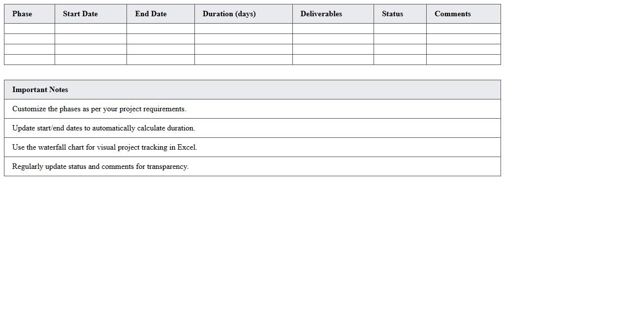
Task: Click the first empty Deliverables cell
Action: 333,29
